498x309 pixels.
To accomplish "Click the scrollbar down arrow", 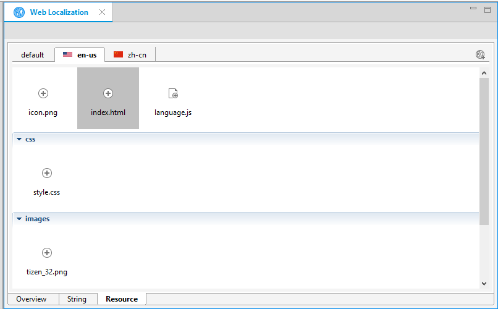I will pyautogui.click(x=484, y=283).
